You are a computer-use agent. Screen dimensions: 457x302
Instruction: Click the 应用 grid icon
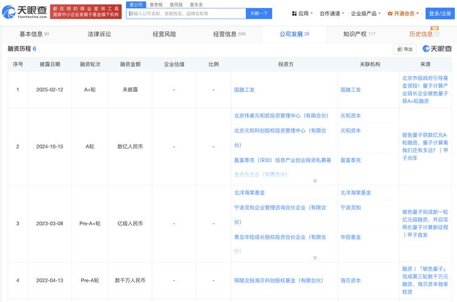coord(294,13)
